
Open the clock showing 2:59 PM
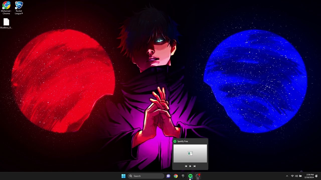[309, 176]
